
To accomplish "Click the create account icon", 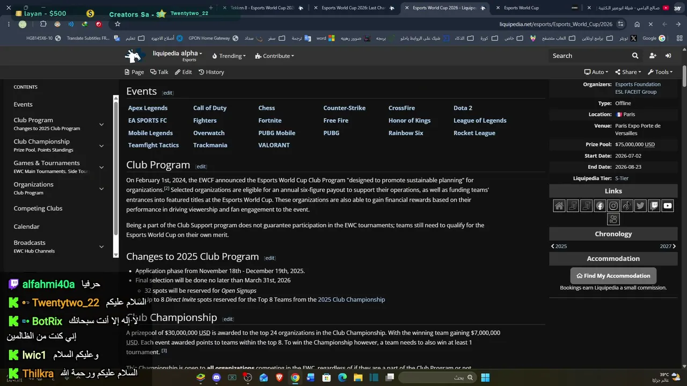I will tap(653, 56).
